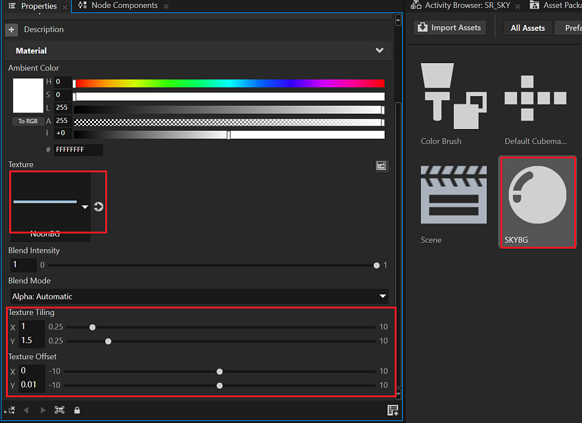The width and height of the screenshot is (582, 423).
Task: Click the add property icon bottom right
Action: (x=393, y=411)
